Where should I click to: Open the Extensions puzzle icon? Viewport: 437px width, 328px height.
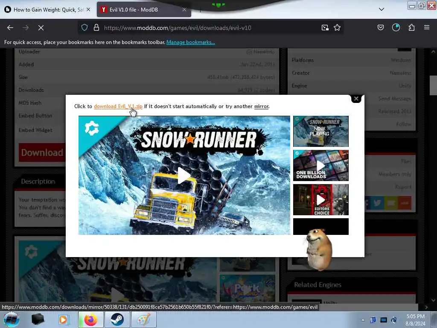click(411, 27)
